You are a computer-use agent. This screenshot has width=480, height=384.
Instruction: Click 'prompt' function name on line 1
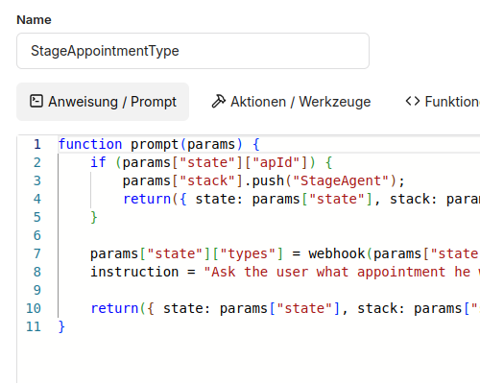coord(155,144)
